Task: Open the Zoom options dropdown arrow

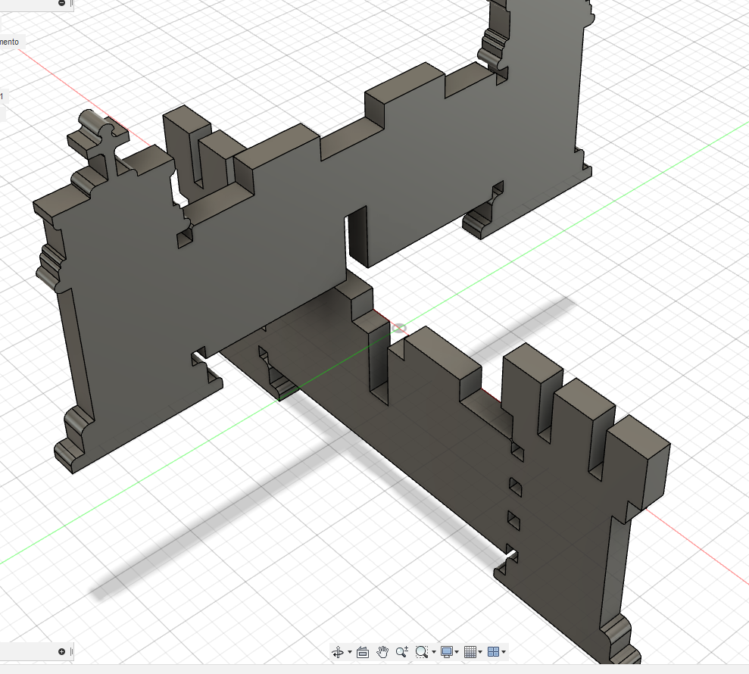Action: [x=433, y=652]
